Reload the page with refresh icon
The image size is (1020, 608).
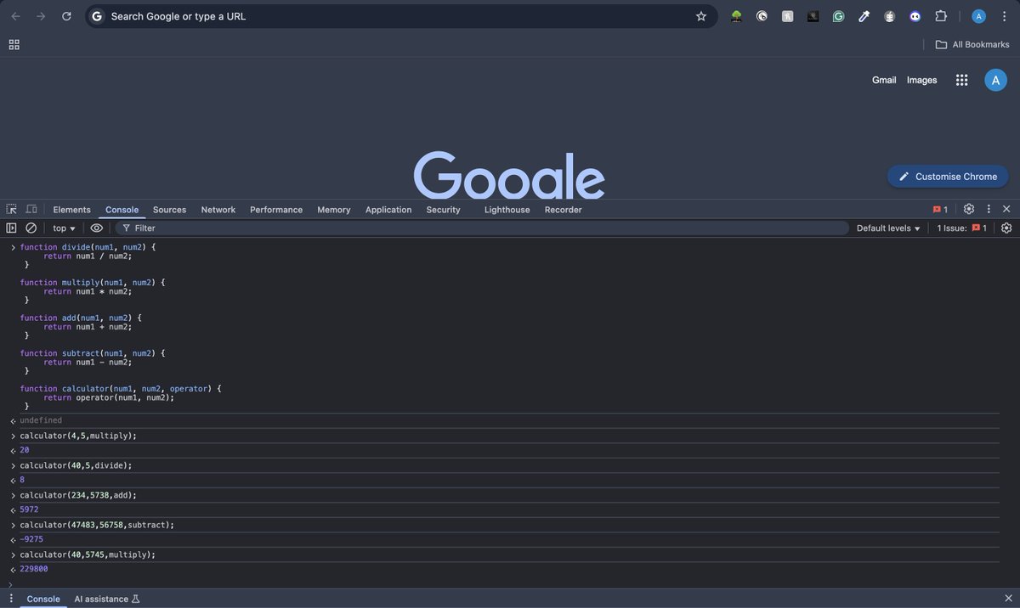[x=66, y=16]
